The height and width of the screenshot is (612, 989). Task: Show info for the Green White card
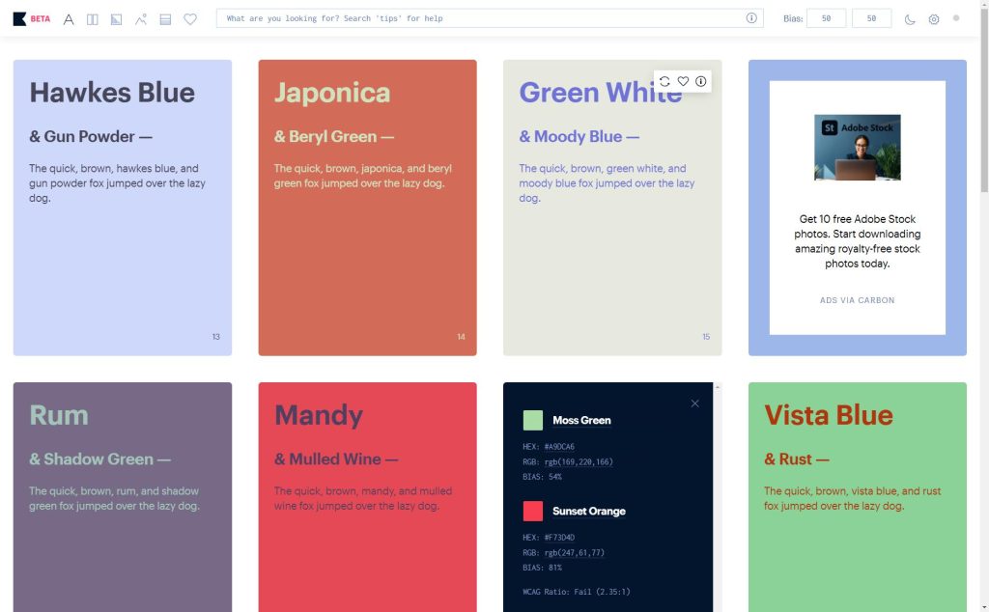(701, 81)
